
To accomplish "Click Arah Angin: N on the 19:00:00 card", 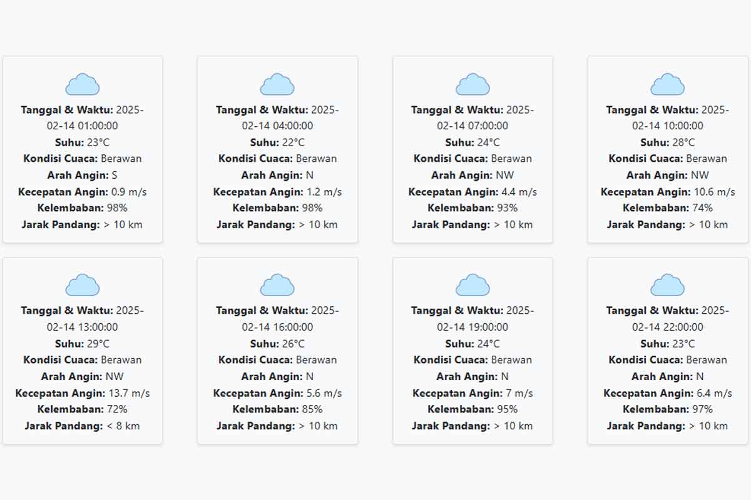I will click(x=473, y=376).
